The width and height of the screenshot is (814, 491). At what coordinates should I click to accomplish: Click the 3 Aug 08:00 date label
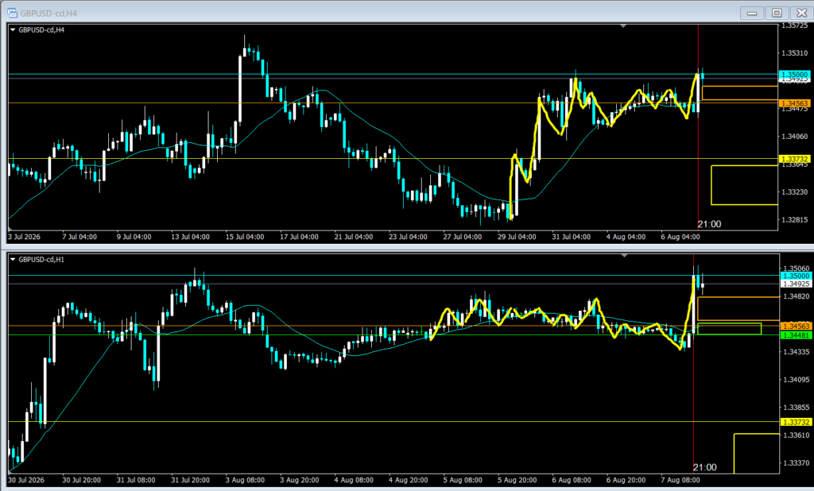pos(245,480)
